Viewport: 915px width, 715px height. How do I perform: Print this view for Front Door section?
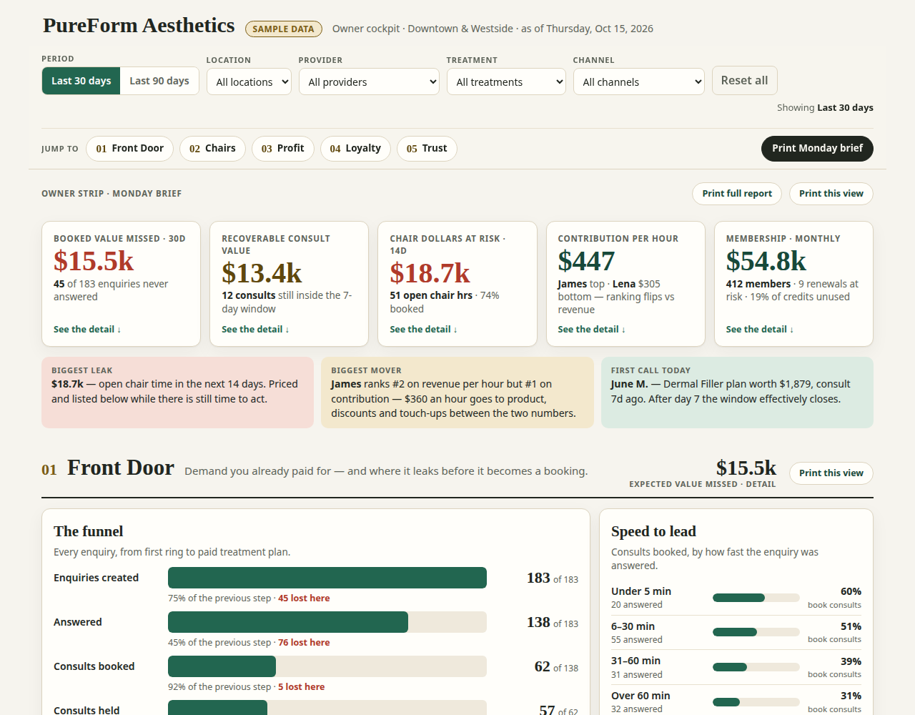pos(831,473)
